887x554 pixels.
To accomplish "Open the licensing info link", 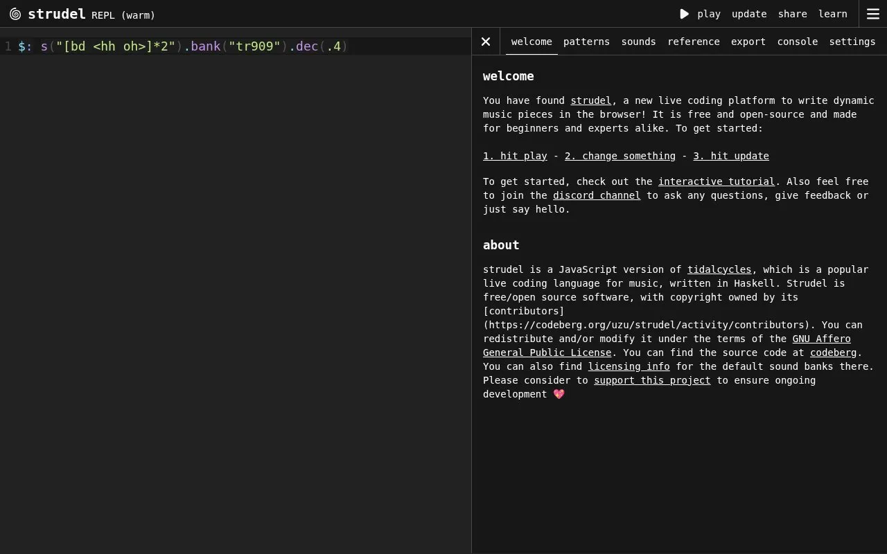I will point(629,366).
